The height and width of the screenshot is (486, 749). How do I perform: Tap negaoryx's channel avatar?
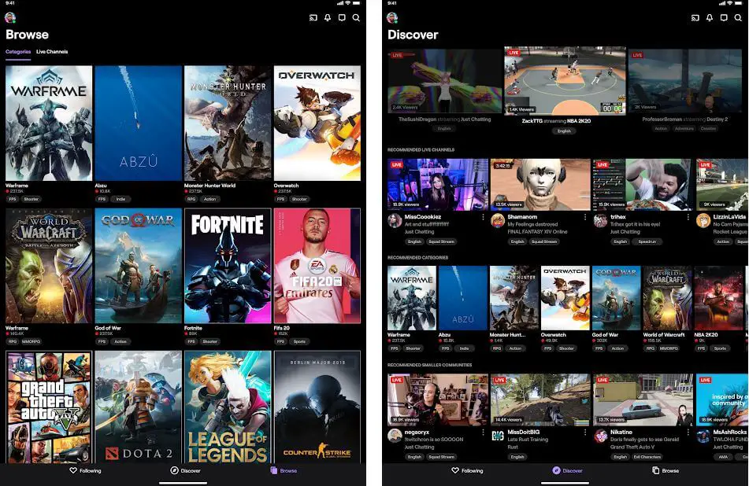coord(395,436)
